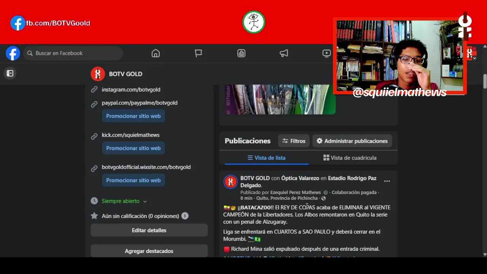Click the Colaboración pagada label
The height and width of the screenshot is (274, 487).
[x=354, y=193]
